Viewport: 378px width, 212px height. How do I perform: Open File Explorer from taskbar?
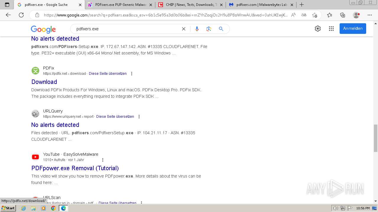click(x=33, y=208)
